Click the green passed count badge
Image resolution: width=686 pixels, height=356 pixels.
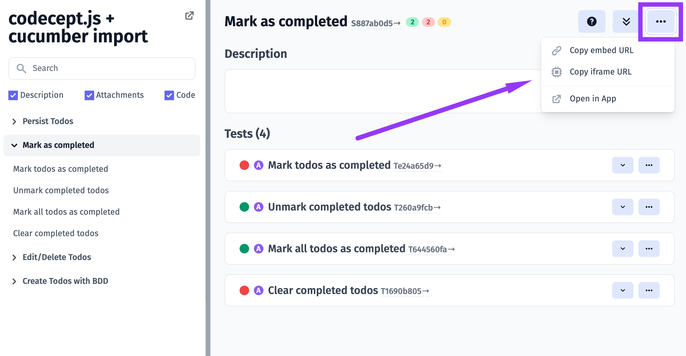click(412, 22)
